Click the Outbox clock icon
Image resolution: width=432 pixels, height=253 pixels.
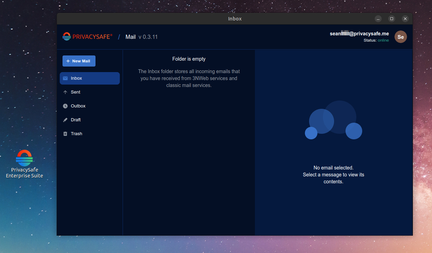pos(65,106)
